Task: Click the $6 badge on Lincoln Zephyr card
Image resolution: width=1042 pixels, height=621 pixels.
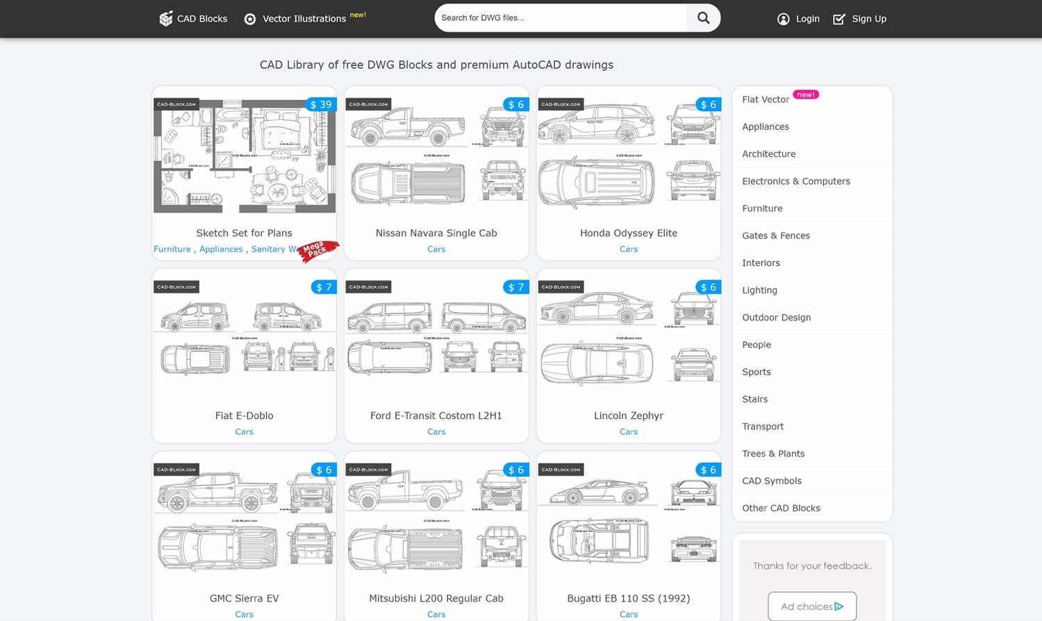Action: click(x=708, y=287)
